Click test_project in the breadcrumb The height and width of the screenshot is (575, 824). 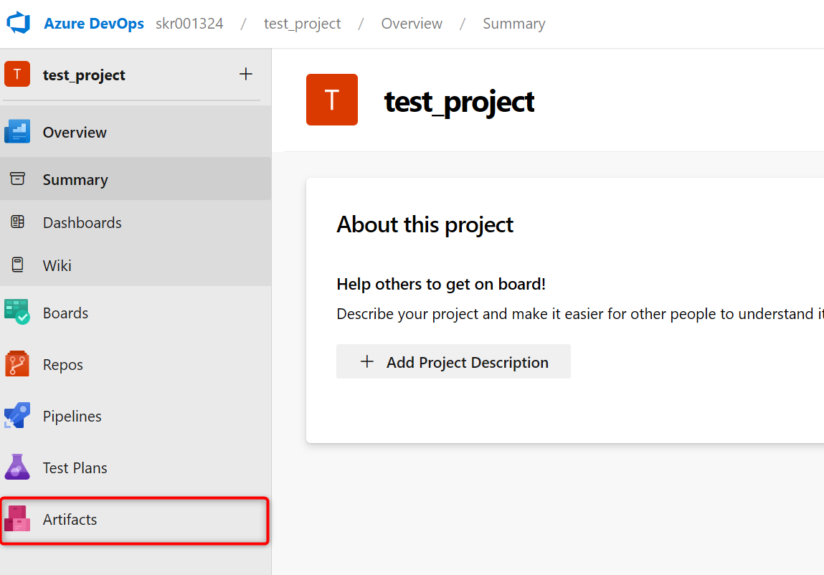tap(302, 24)
